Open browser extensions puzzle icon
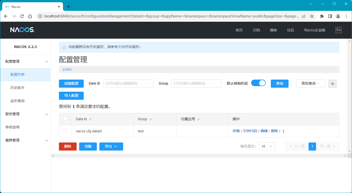 tap(322, 16)
